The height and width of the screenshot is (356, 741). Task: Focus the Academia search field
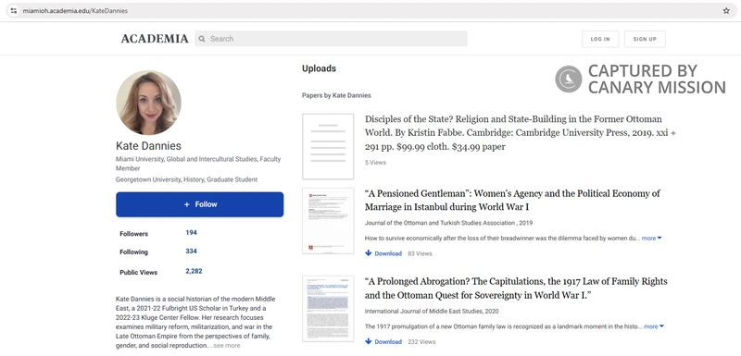332,39
